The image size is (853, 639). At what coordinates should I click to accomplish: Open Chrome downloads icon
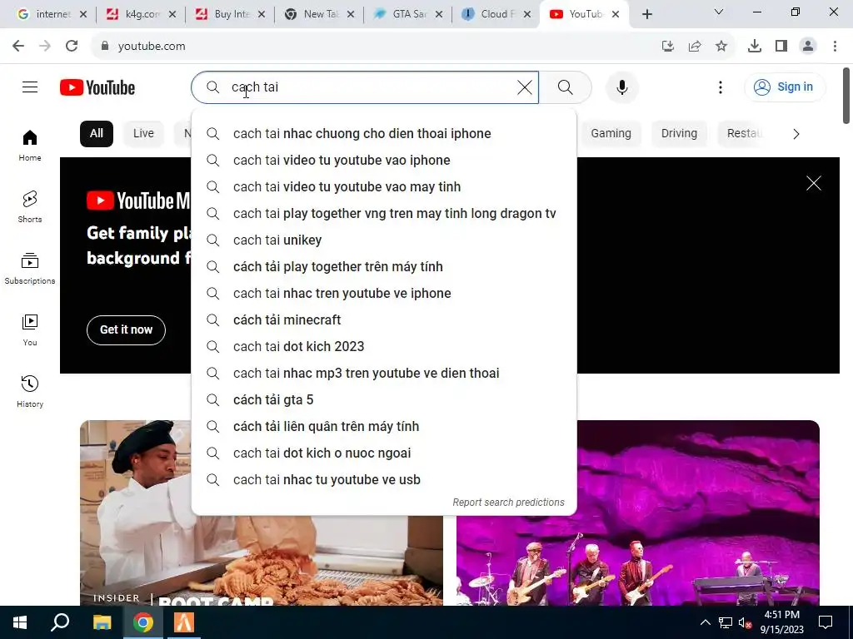tap(755, 47)
